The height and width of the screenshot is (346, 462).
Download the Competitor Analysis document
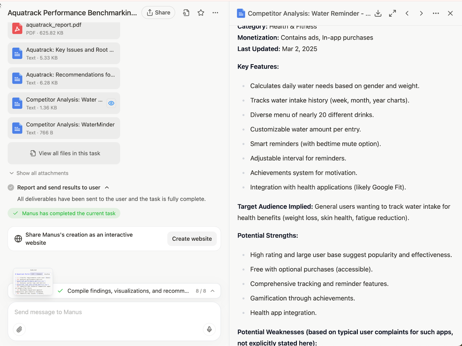378,13
